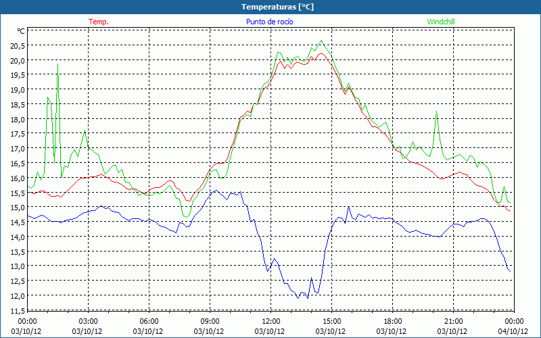Click the 16,0 y-axis value

click(x=18, y=178)
